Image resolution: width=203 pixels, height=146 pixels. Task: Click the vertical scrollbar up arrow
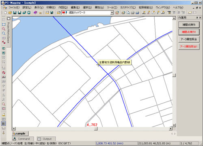click(174, 18)
